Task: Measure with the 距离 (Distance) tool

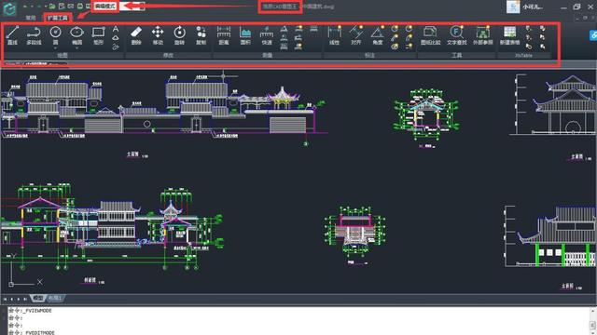Action: tap(224, 35)
